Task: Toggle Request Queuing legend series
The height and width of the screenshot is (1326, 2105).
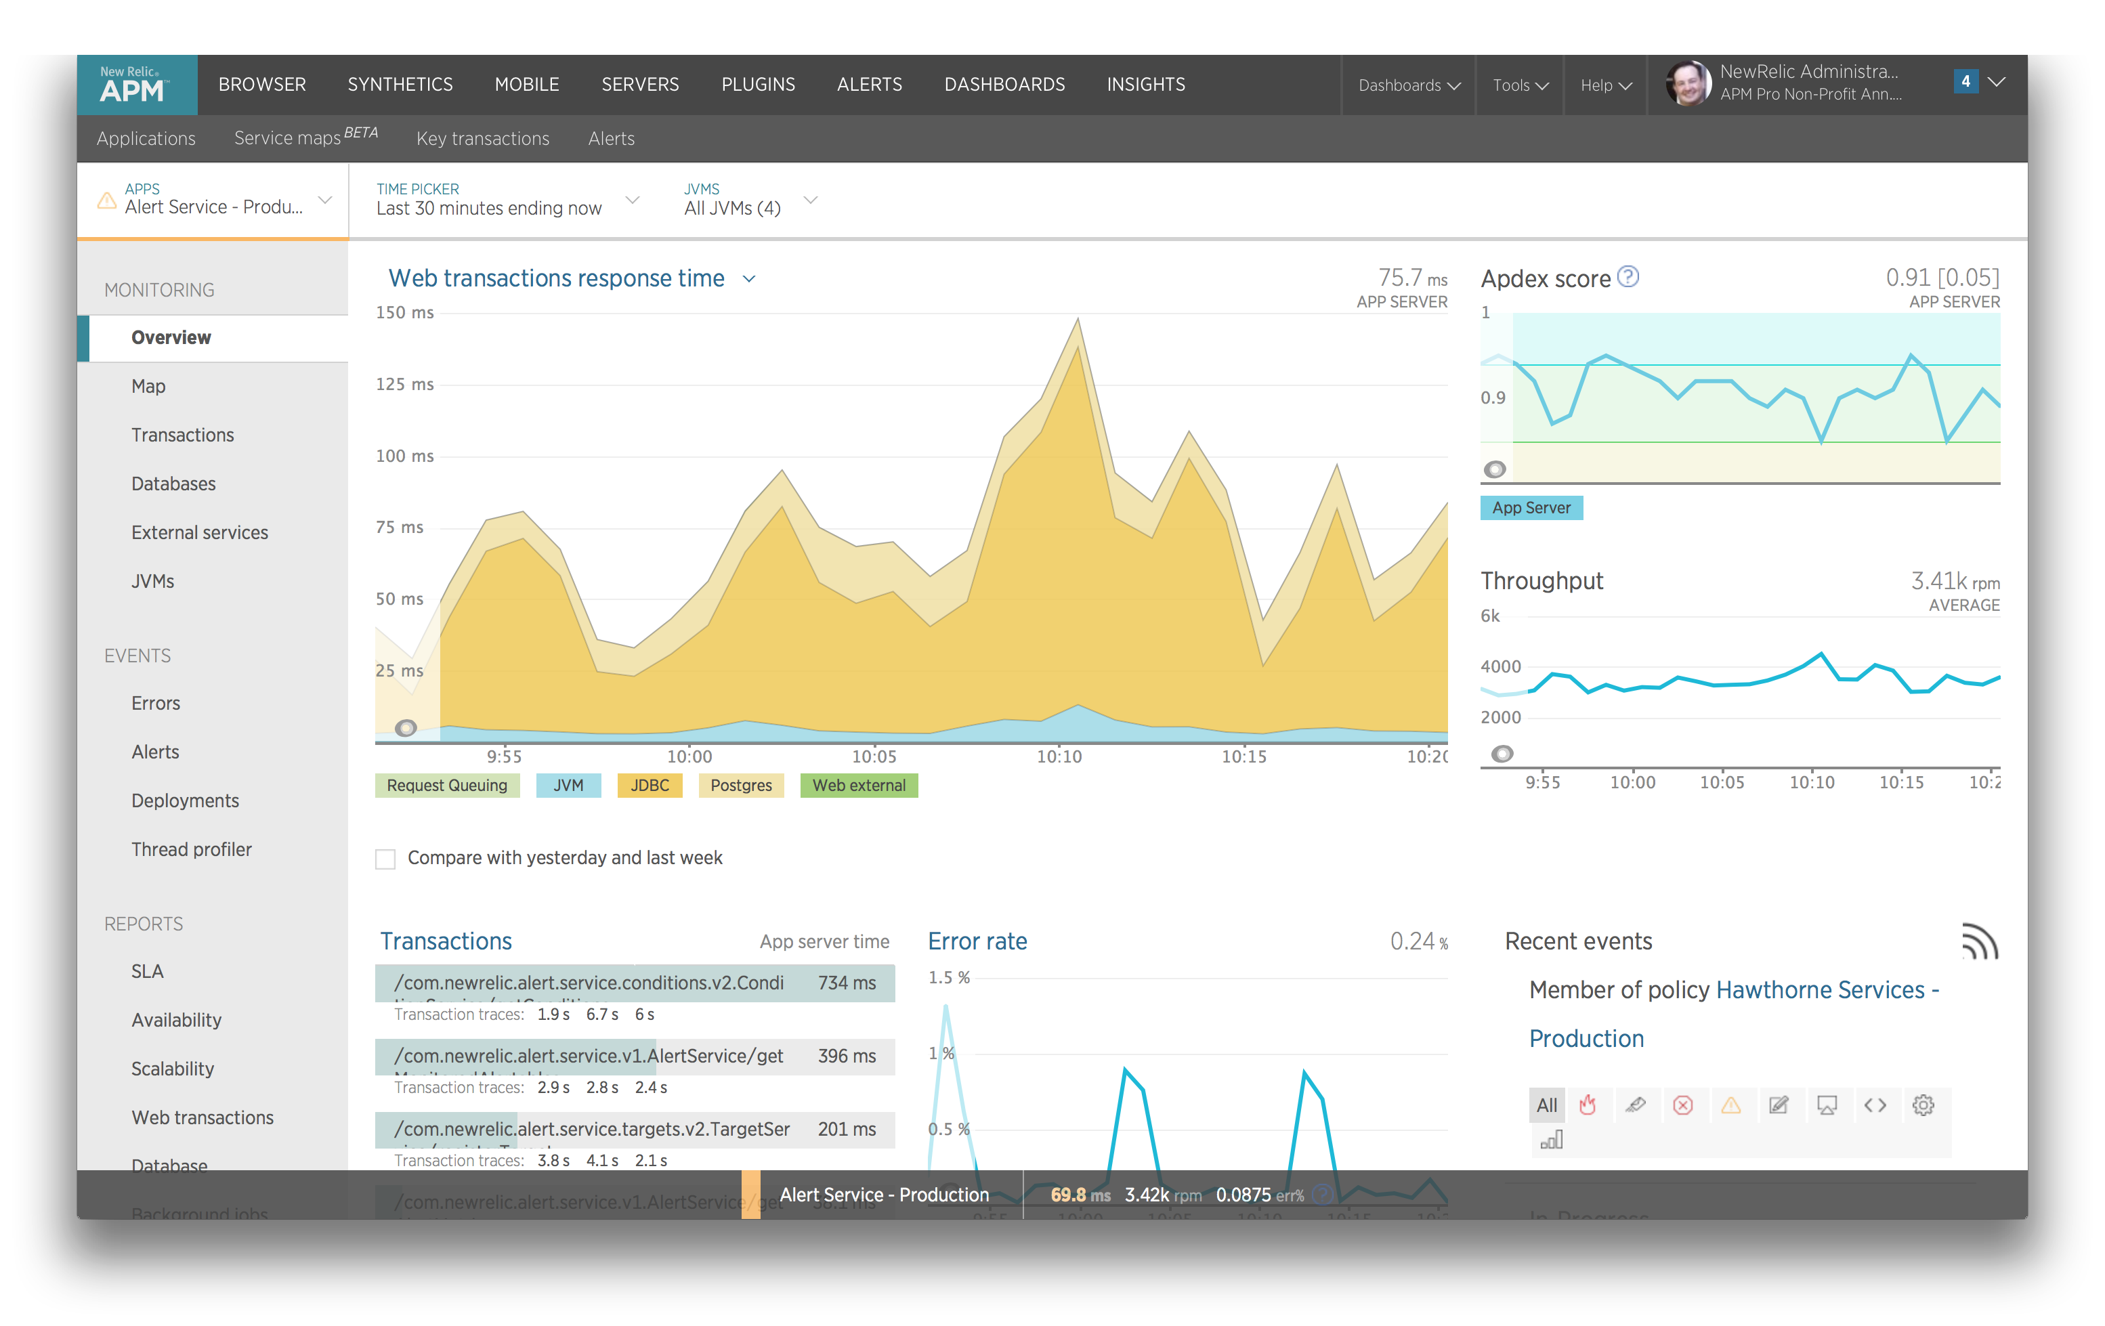Action: (447, 785)
